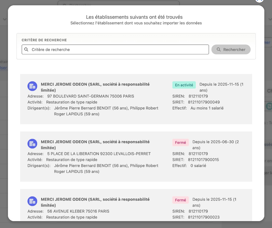Click the building icon of the 97 Boulevard Saint-Germain establishment

(32, 86)
